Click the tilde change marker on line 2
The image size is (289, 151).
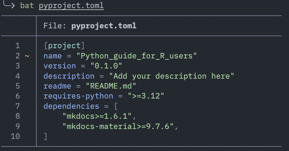(x=27, y=56)
